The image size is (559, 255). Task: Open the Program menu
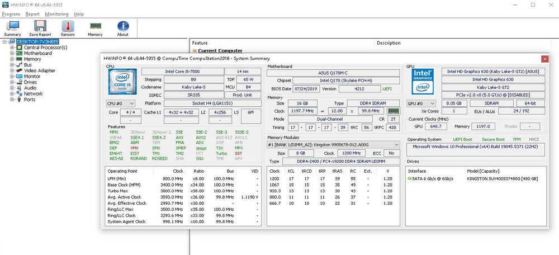point(11,15)
